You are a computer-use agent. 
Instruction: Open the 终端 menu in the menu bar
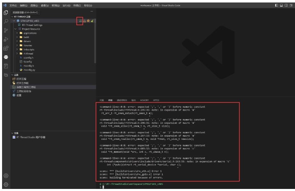coord(77,5)
